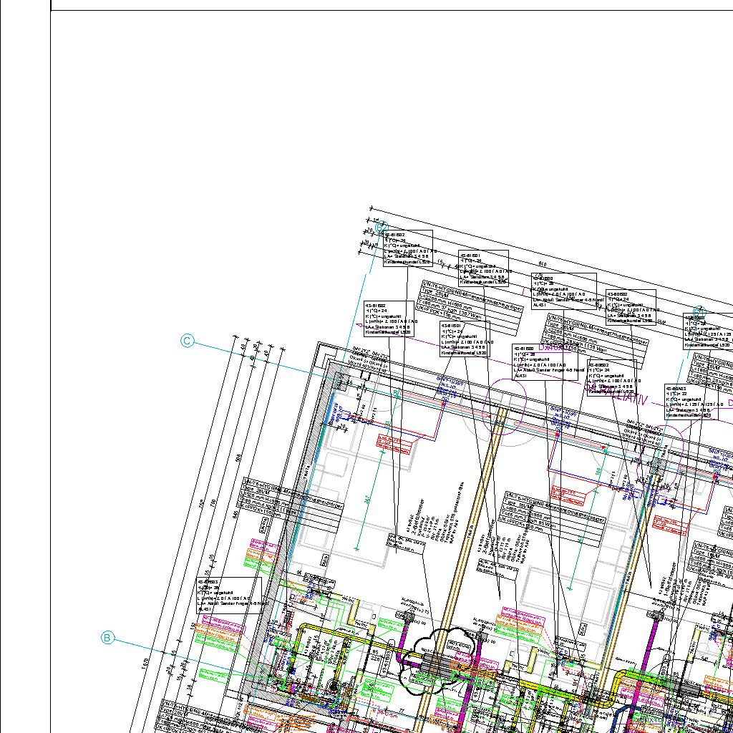
Task: Select the red label box in the upper-left room
Action: [394, 445]
